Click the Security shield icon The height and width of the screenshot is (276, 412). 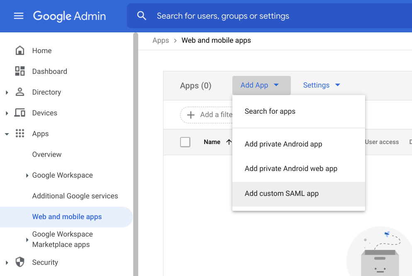pos(20,262)
